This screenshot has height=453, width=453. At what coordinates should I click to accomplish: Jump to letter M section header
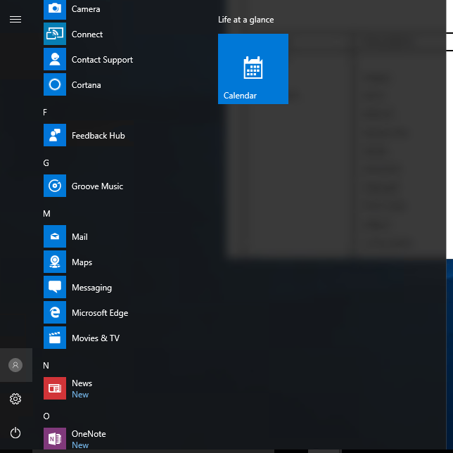tap(46, 214)
